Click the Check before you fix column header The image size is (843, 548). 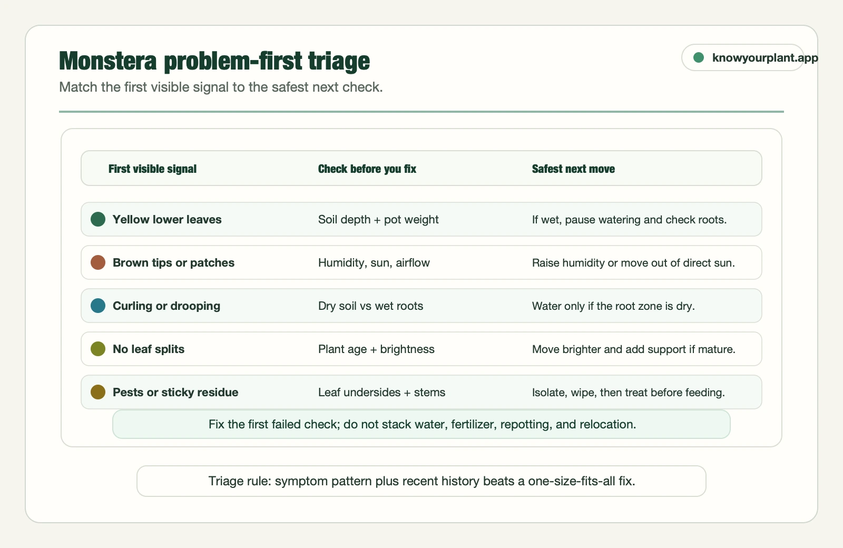click(x=367, y=169)
